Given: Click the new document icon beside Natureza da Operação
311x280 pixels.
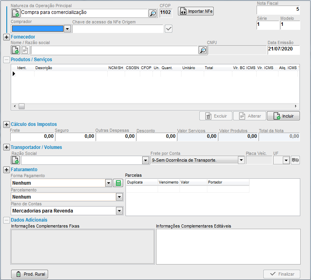Looking at the screenshot, I should (15, 13).
